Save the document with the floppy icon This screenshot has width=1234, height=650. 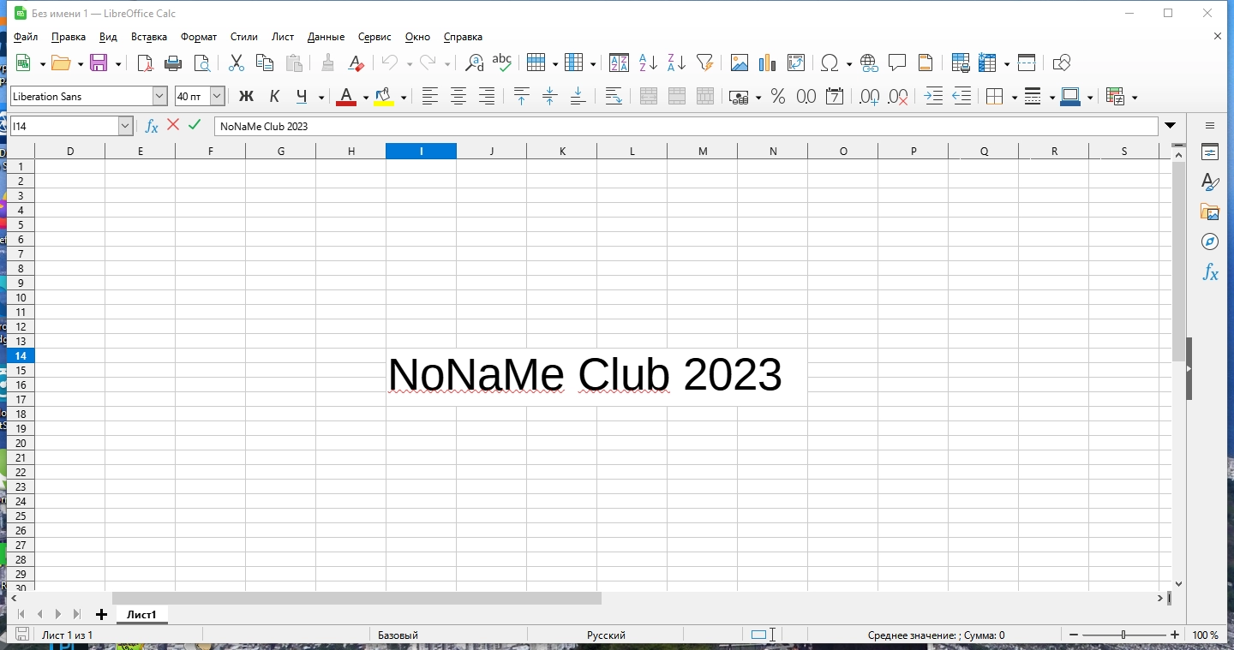coord(99,63)
